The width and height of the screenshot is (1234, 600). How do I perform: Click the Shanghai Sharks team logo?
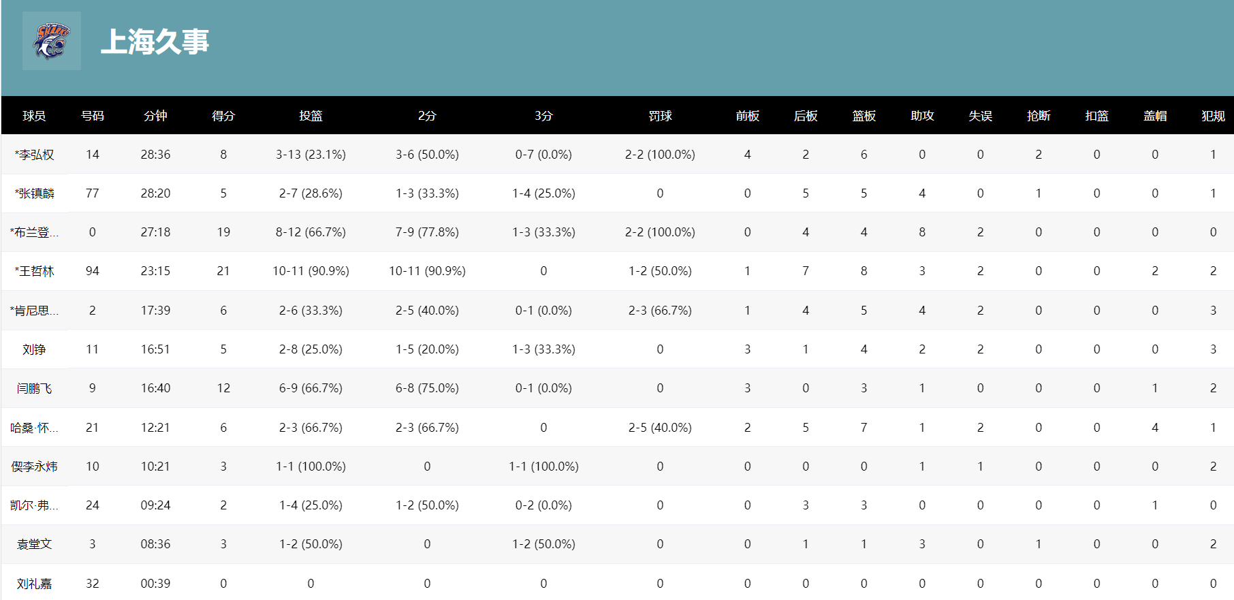pos(52,41)
